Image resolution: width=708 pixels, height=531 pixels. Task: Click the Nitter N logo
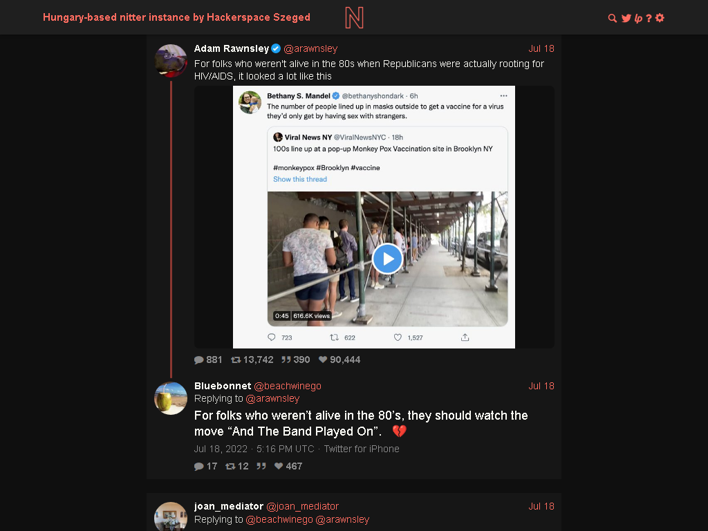(355, 17)
